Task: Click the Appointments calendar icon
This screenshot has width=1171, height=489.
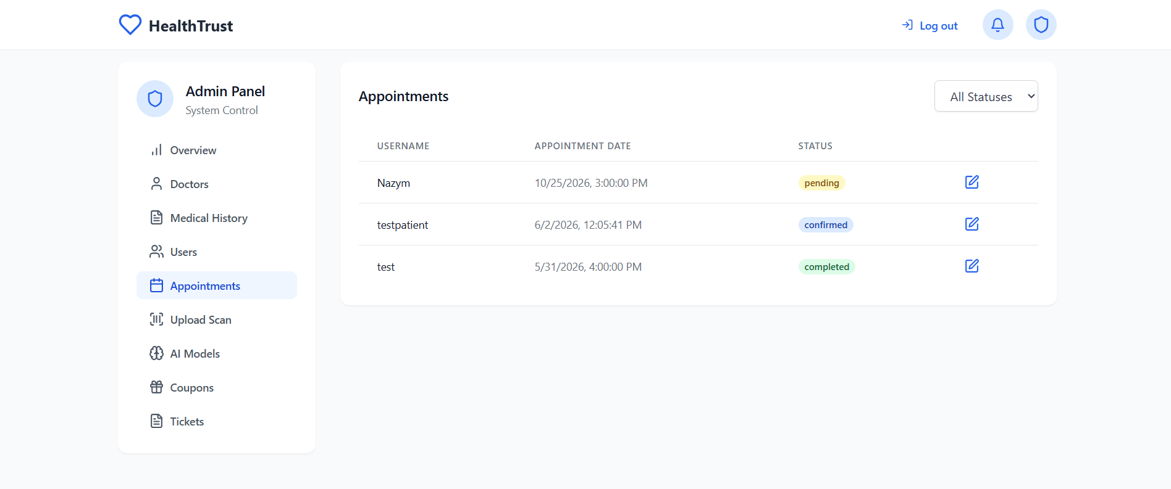Action: click(157, 286)
